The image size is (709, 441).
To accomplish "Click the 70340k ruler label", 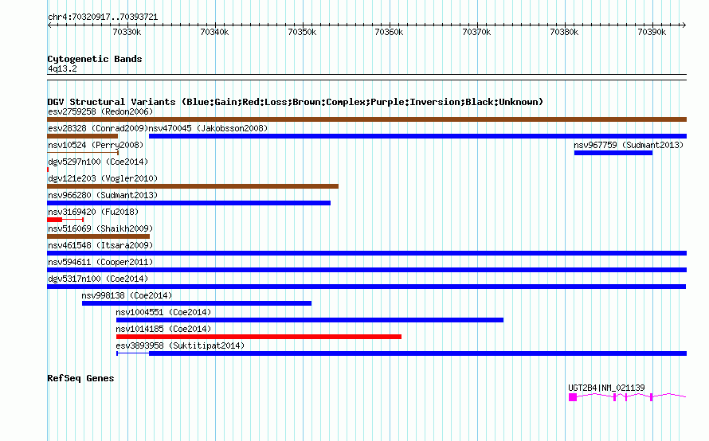I will (x=214, y=32).
